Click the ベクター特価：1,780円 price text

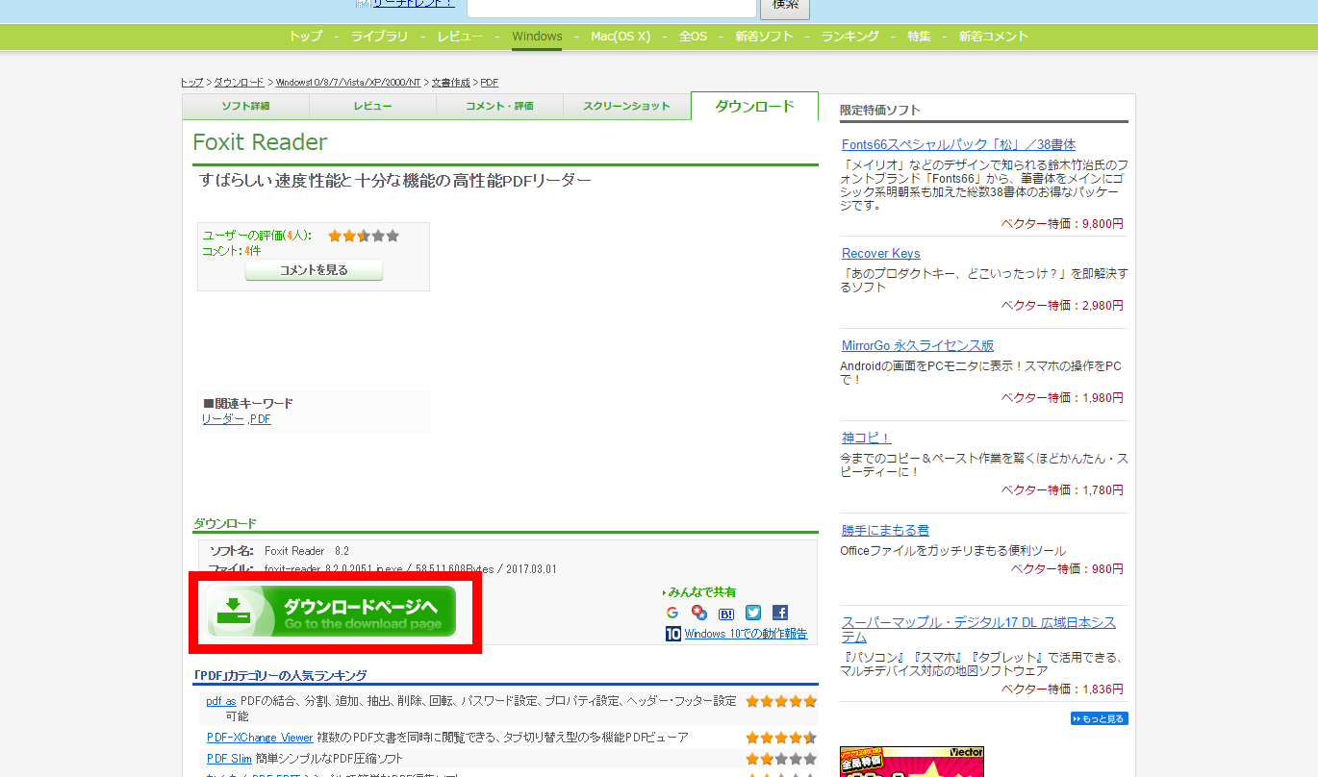1062,490
